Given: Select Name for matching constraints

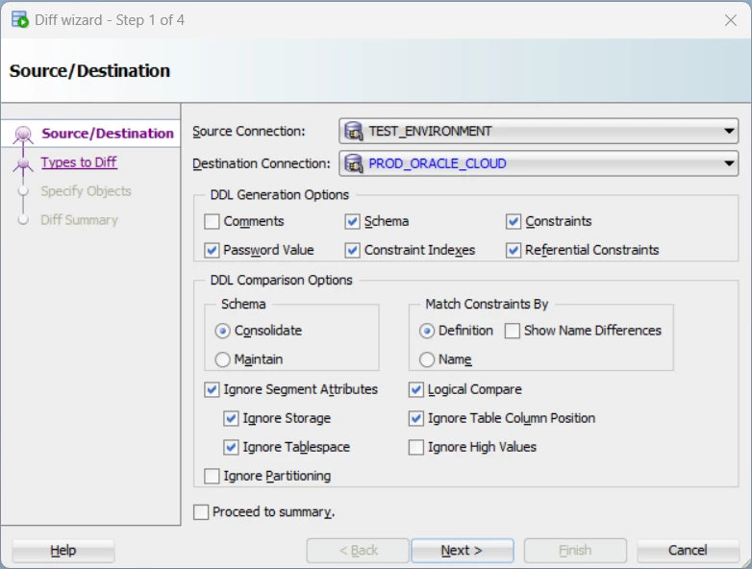Looking at the screenshot, I should (x=427, y=359).
